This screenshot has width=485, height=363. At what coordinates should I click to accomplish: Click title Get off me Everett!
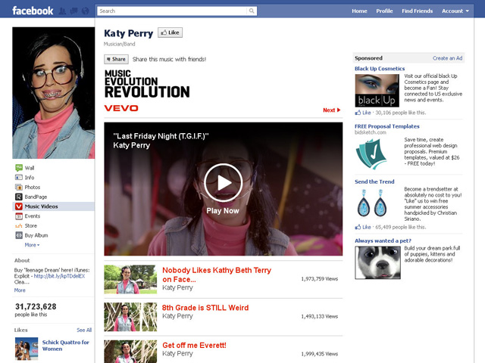[x=194, y=345]
